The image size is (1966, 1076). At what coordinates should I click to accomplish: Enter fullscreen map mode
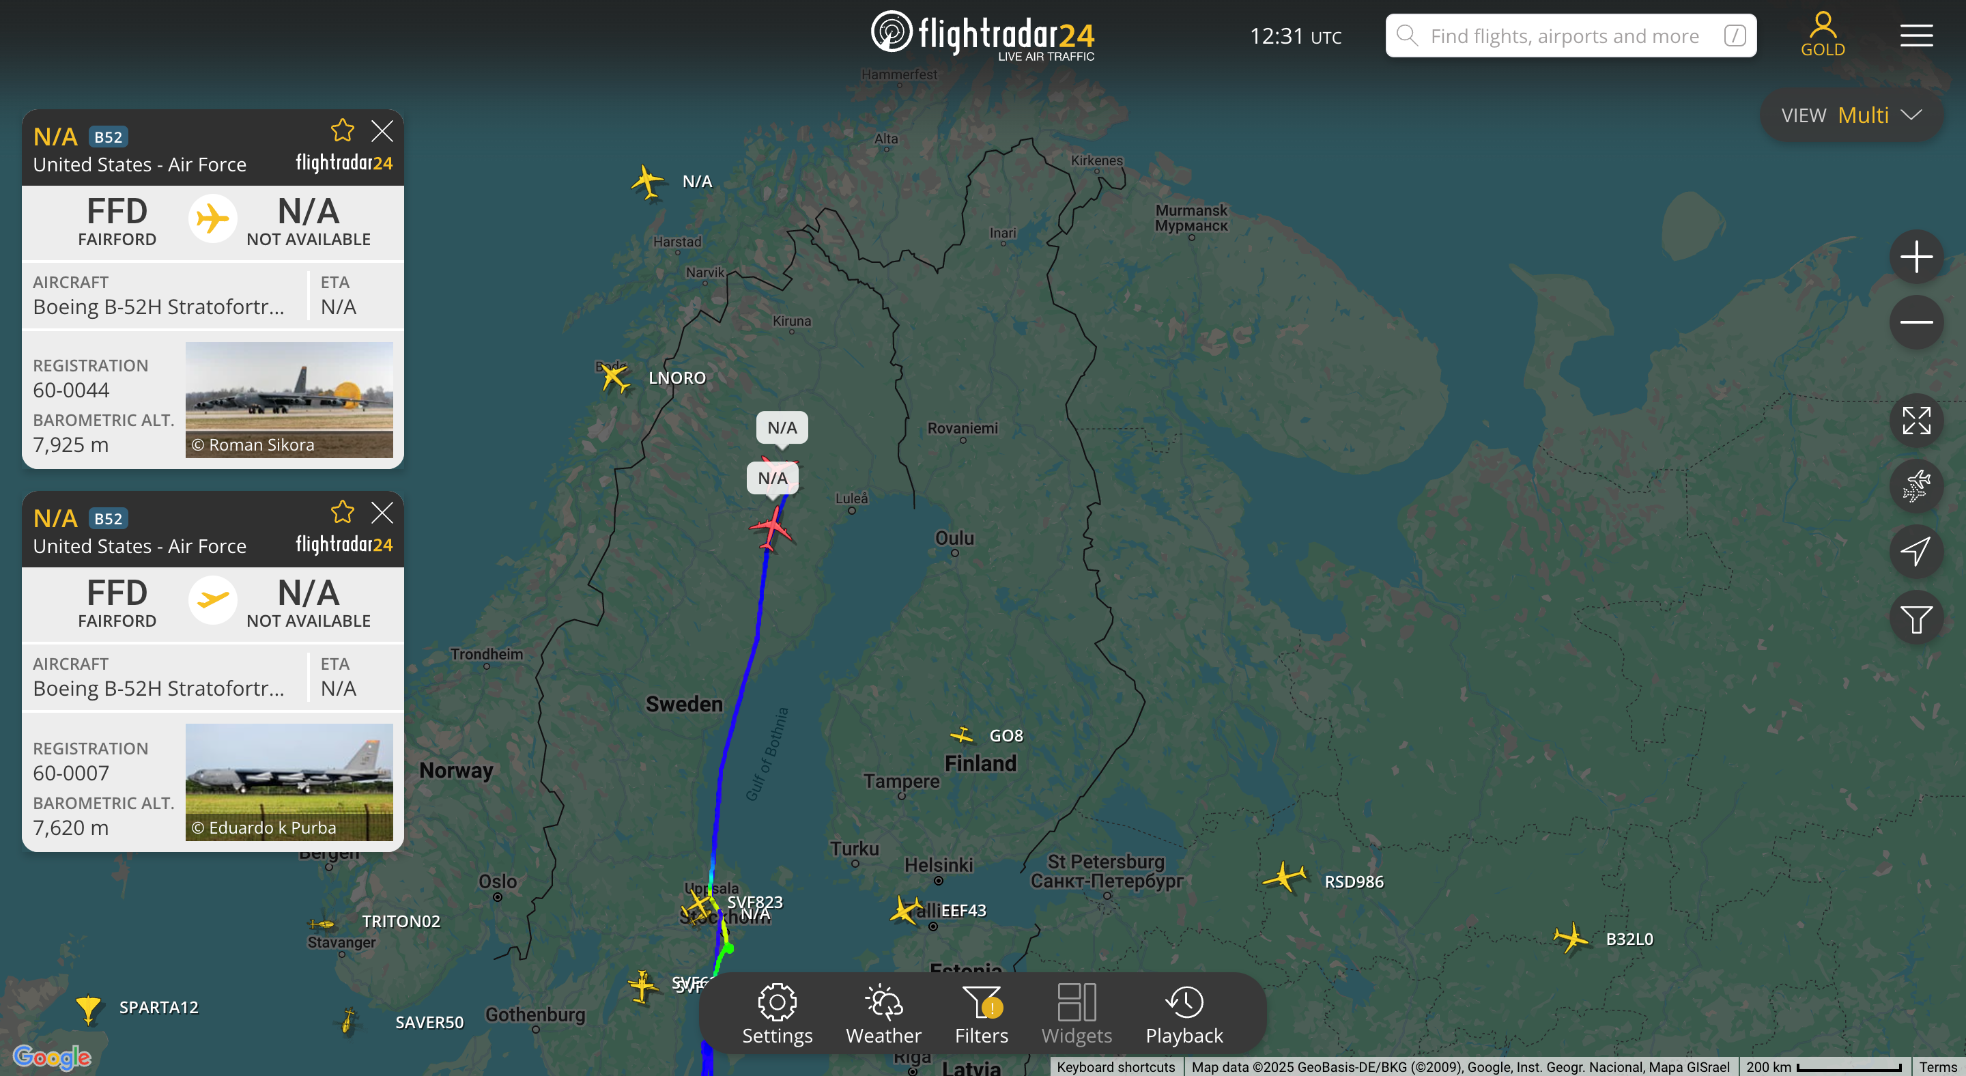pos(1915,421)
